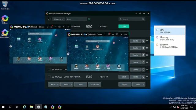Screen dimensions: 196x110
Task: Expand the double-chevron on MEmu31 row
Action: tap(147, 69)
